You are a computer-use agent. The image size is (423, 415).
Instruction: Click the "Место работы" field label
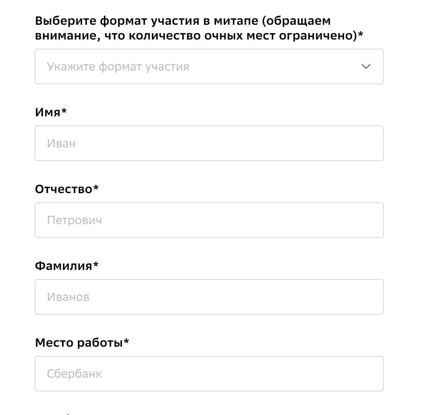[x=78, y=343]
